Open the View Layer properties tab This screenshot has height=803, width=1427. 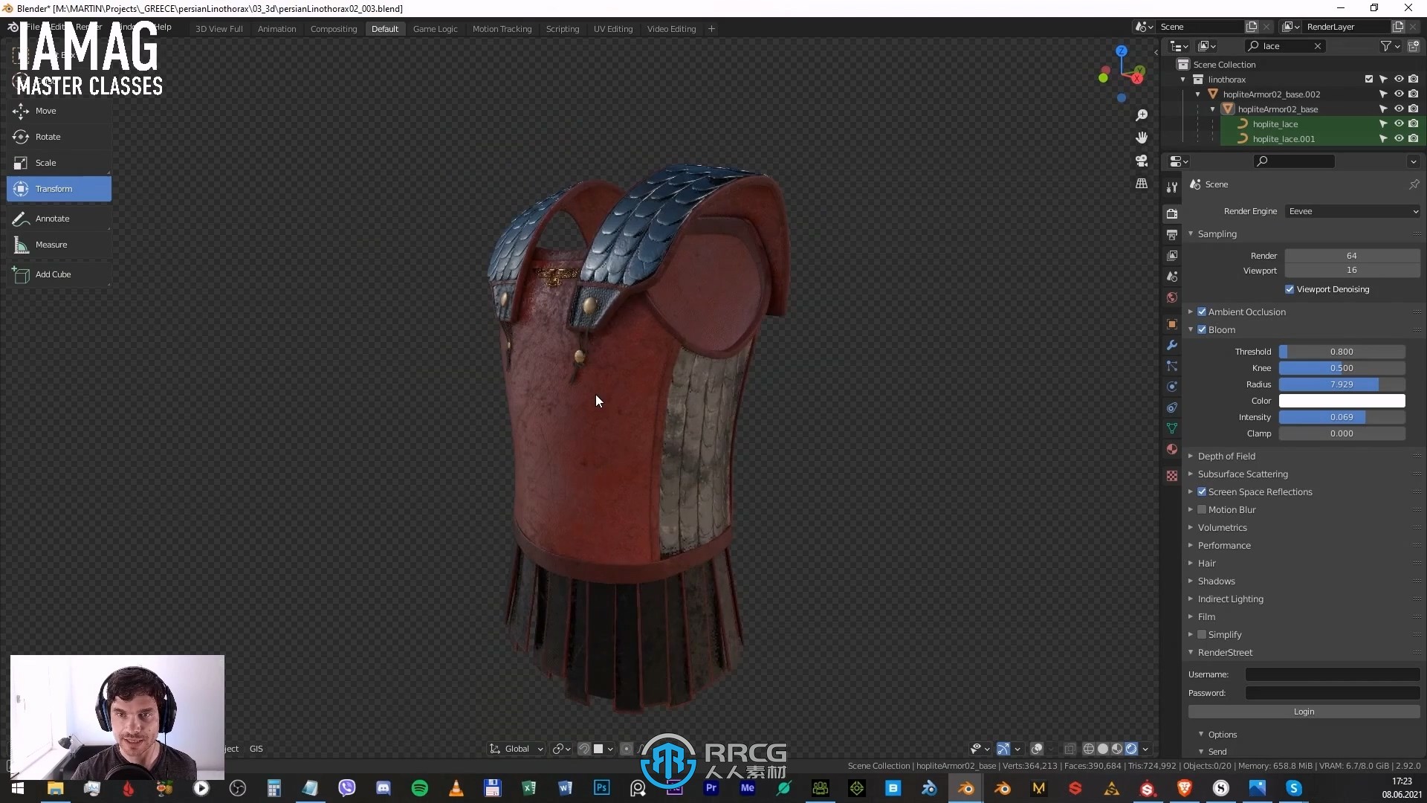tap(1172, 255)
